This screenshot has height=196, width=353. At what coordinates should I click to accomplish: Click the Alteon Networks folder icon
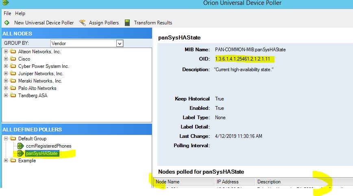[13, 52]
